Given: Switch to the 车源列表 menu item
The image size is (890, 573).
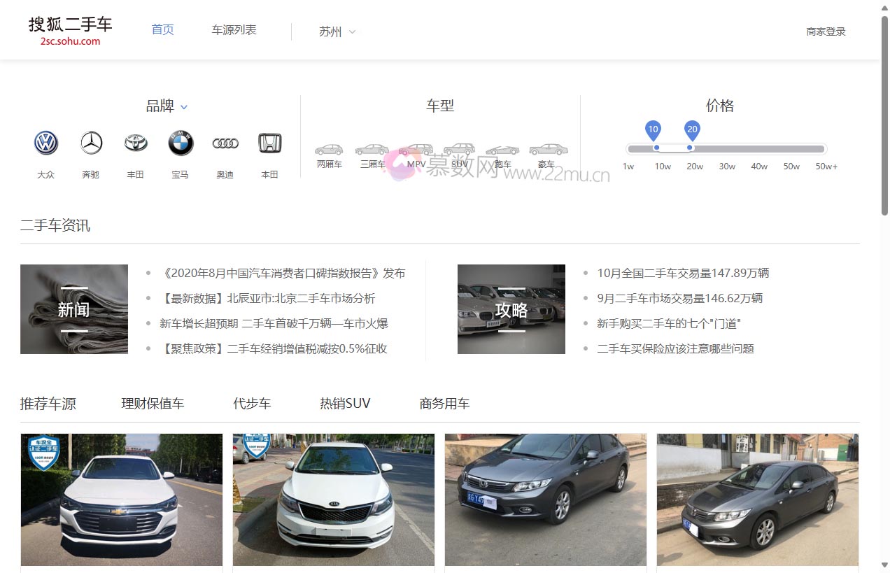Looking at the screenshot, I should tap(233, 30).
